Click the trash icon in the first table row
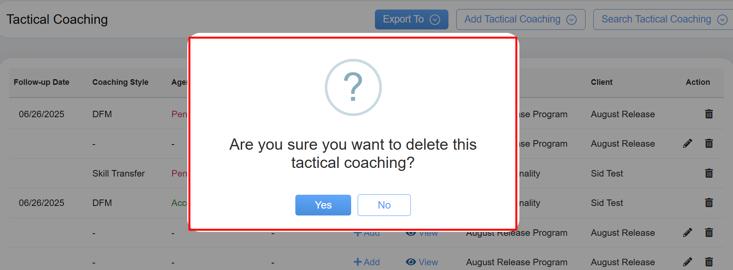 tap(709, 114)
